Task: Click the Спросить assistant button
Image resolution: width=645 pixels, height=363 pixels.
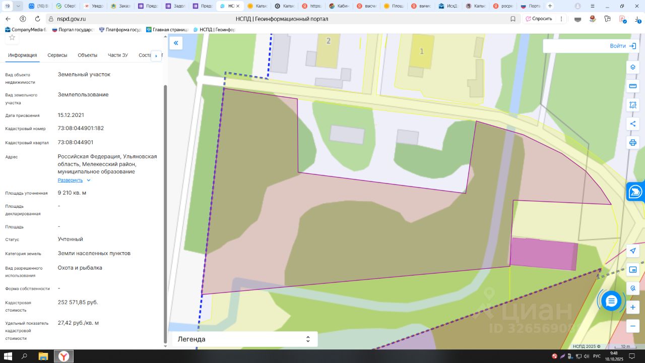Action: tap(539, 19)
